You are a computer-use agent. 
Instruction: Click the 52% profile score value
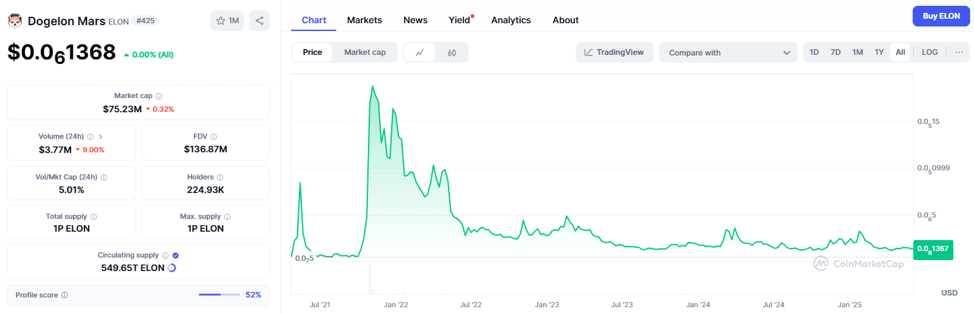pyautogui.click(x=253, y=295)
